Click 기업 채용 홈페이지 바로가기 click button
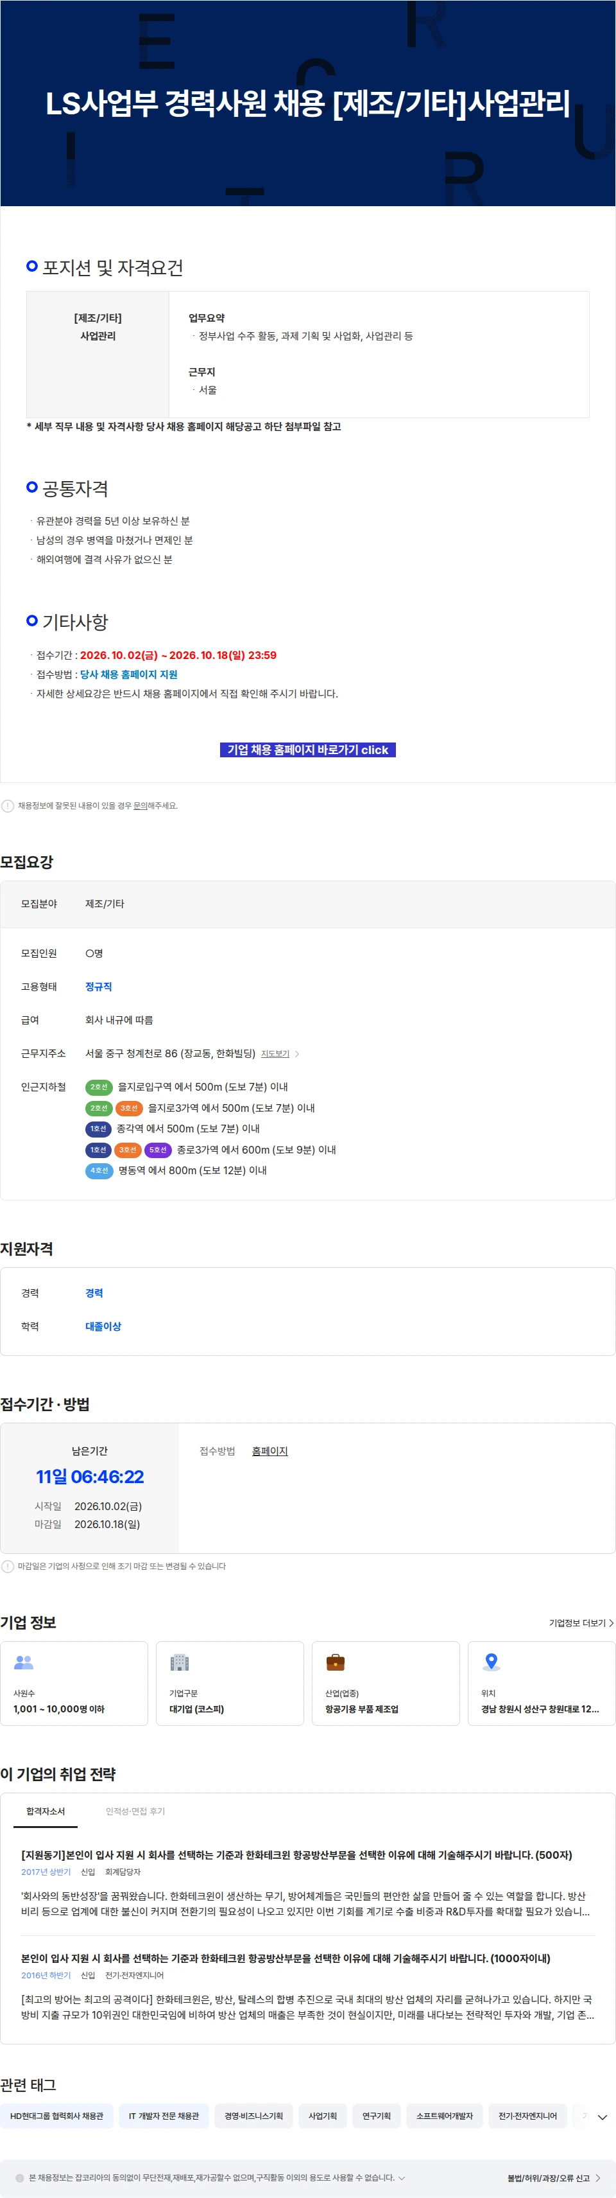The width and height of the screenshot is (616, 2198). pyautogui.click(x=307, y=750)
